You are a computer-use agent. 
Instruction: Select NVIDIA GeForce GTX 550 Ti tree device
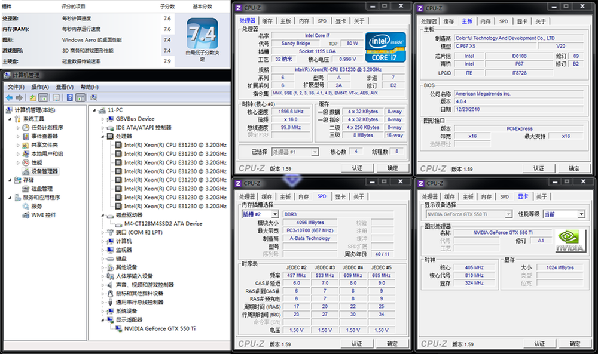tap(160, 328)
